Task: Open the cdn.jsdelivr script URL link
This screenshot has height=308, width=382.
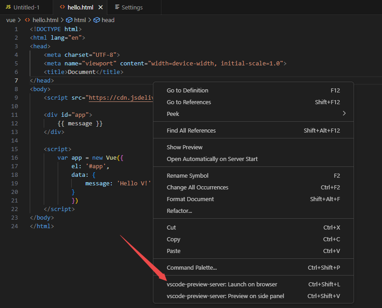Action: pos(121,97)
